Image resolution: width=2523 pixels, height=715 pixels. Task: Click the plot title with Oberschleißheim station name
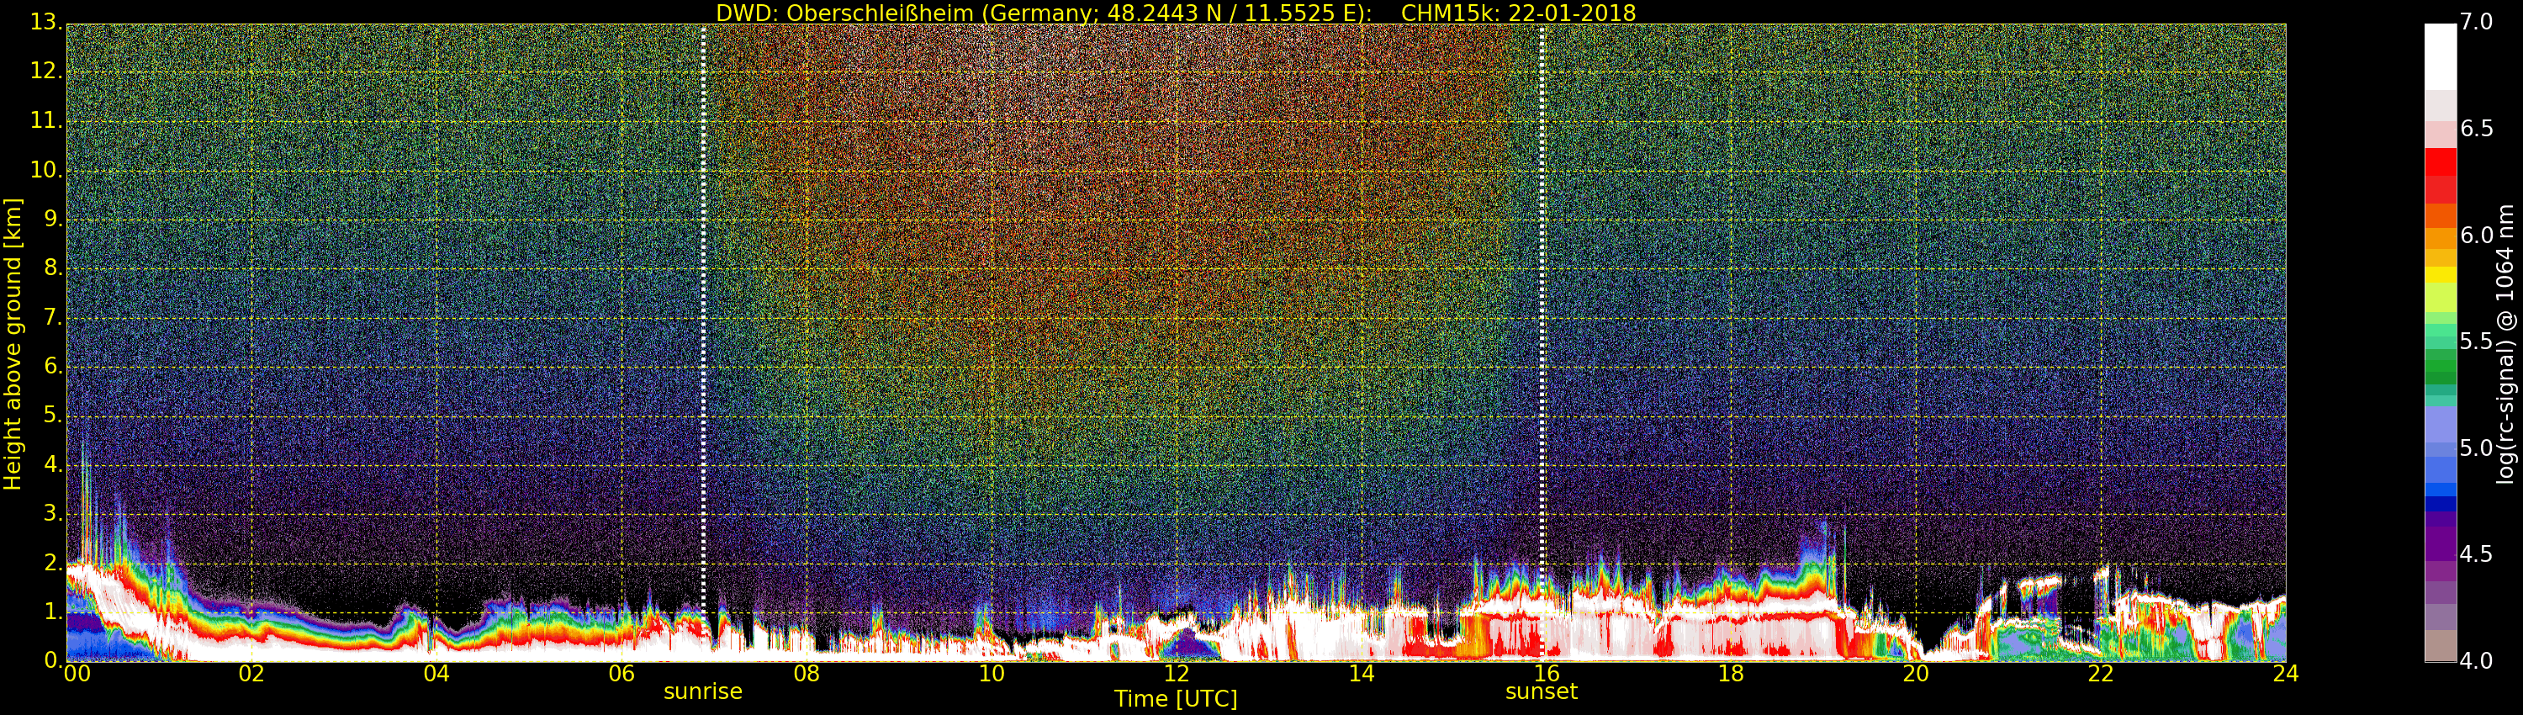click(x=1176, y=13)
